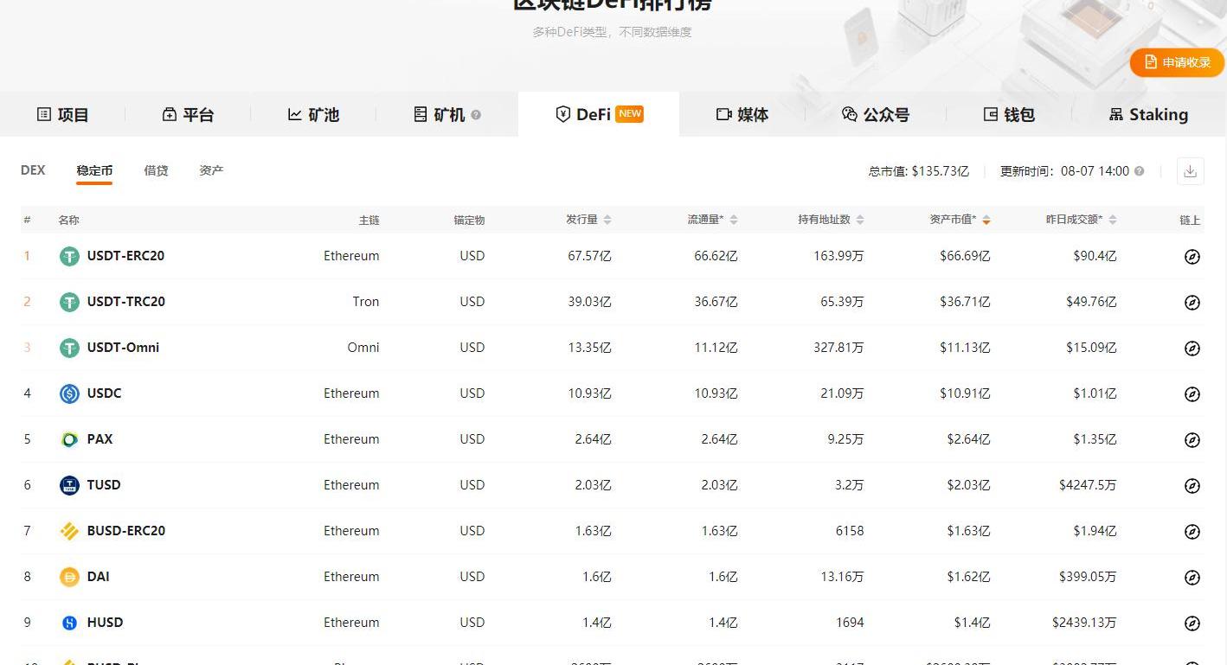Click the 6158 holder count value
This screenshot has height=665, width=1227.
coord(850,531)
